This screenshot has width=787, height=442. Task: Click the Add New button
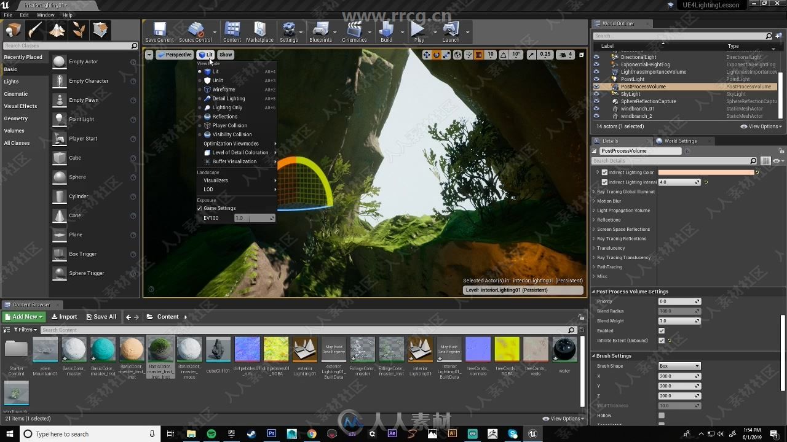coord(24,317)
